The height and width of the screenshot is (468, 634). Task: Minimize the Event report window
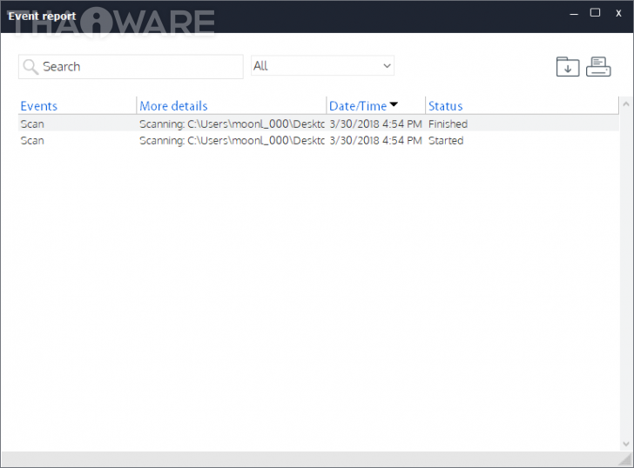click(574, 13)
